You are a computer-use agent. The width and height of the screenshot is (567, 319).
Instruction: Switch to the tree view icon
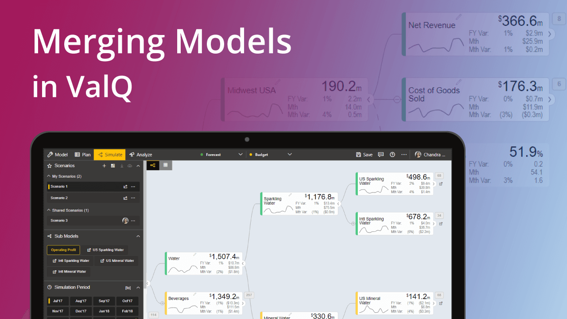click(x=153, y=165)
